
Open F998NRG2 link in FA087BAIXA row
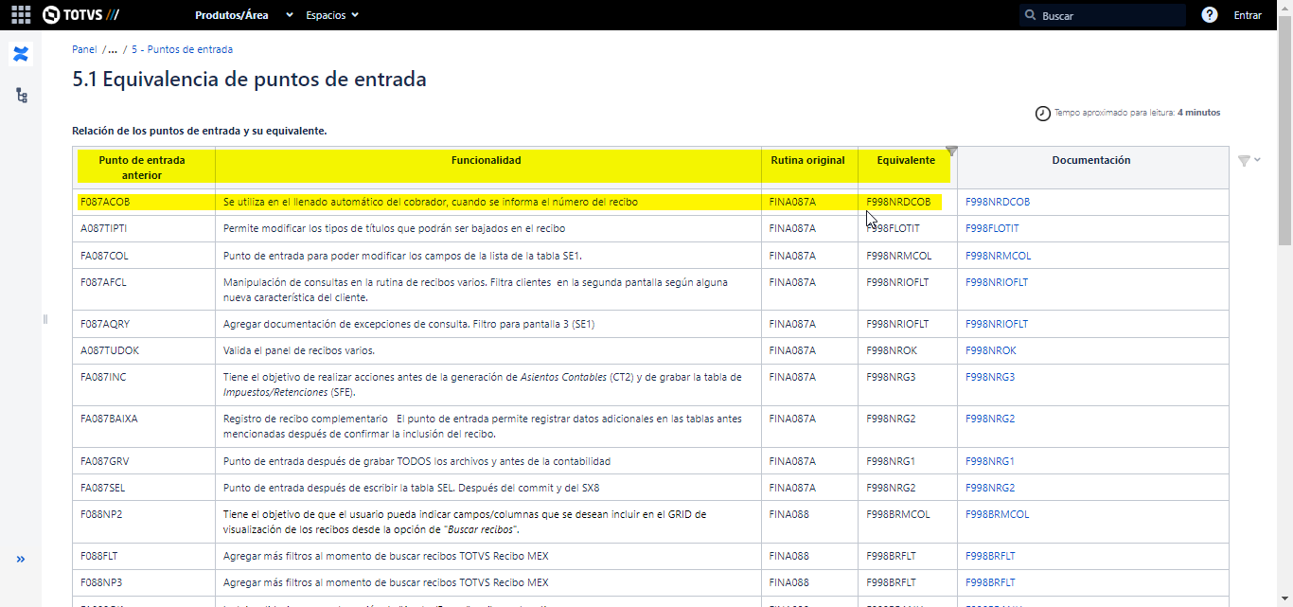(x=989, y=419)
